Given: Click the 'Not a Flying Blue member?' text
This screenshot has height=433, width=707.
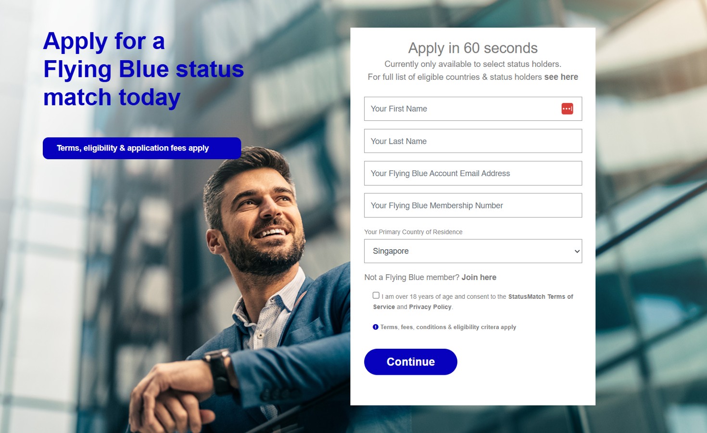Looking at the screenshot, I should [412, 278].
